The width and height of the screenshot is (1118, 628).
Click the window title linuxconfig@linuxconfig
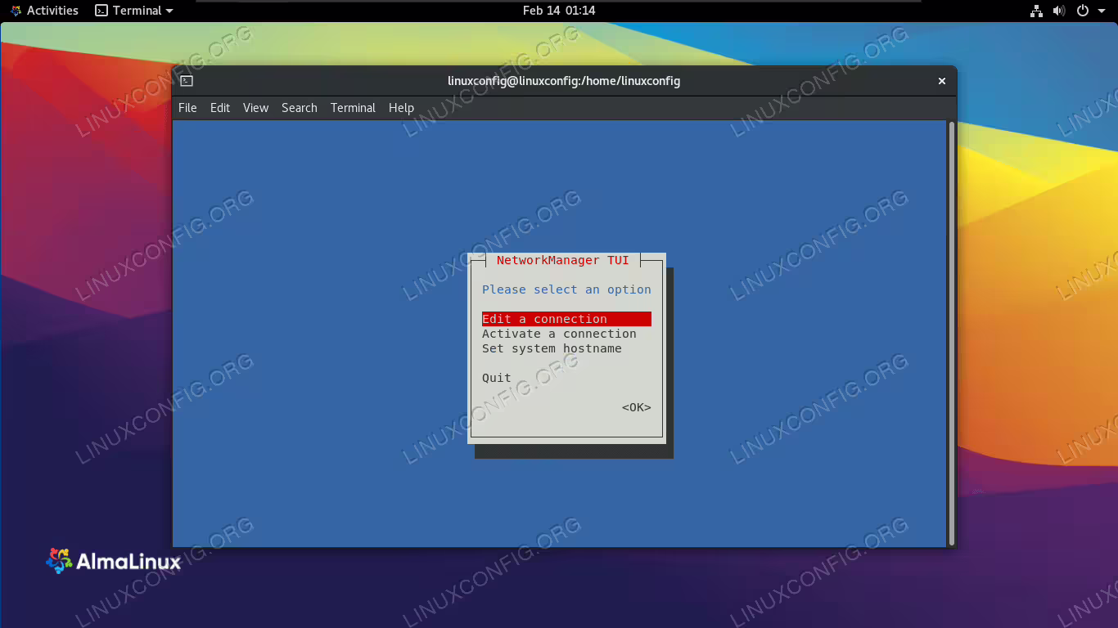[564, 81]
